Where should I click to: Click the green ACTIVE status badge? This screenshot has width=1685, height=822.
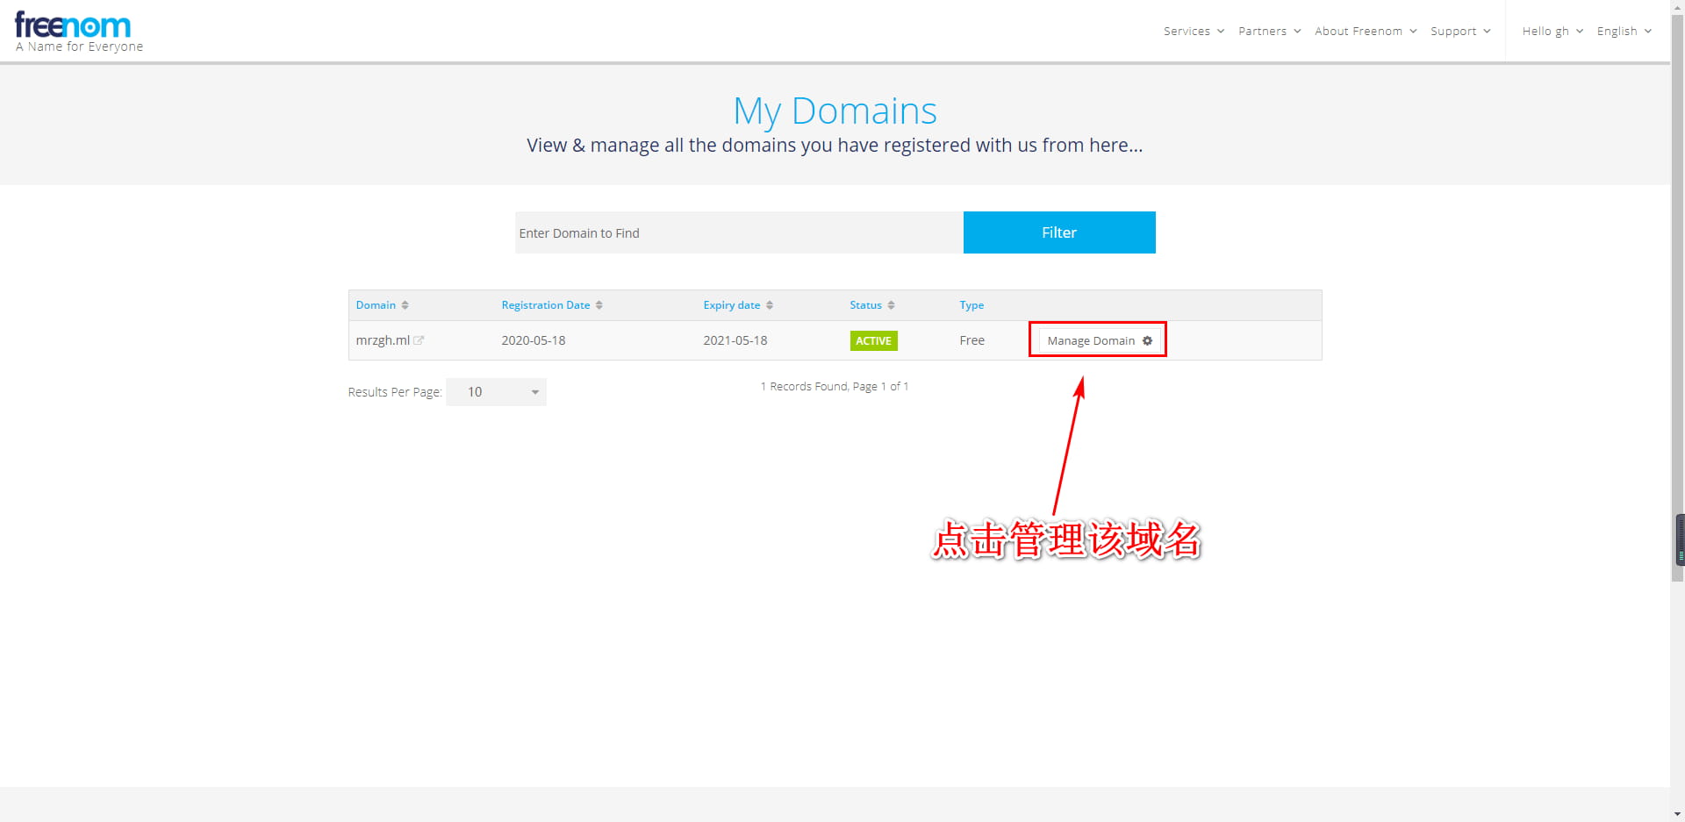[872, 340]
